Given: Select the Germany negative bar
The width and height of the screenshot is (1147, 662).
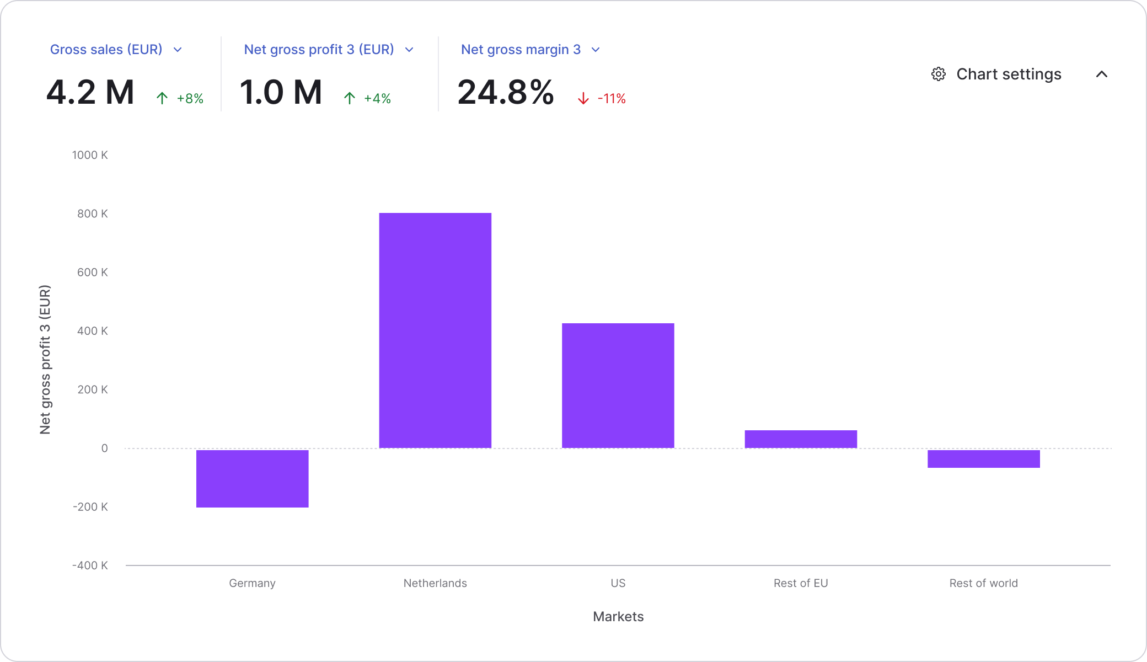Looking at the screenshot, I should click(252, 478).
